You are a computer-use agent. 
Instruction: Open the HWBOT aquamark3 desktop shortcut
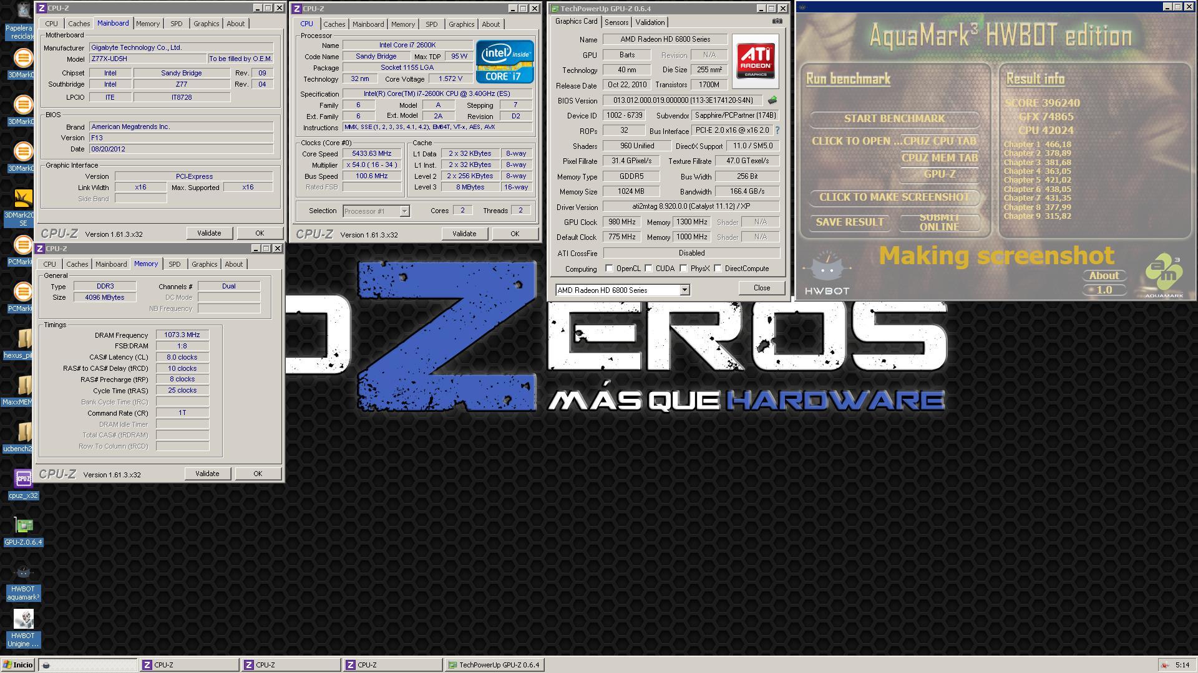click(x=23, y=582)
